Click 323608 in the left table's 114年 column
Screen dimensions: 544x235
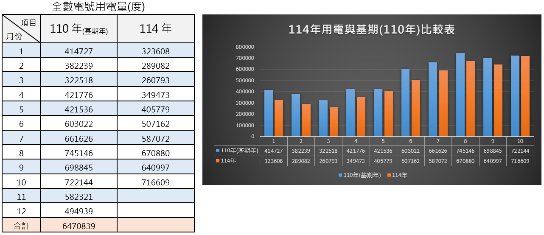(156, 52)
